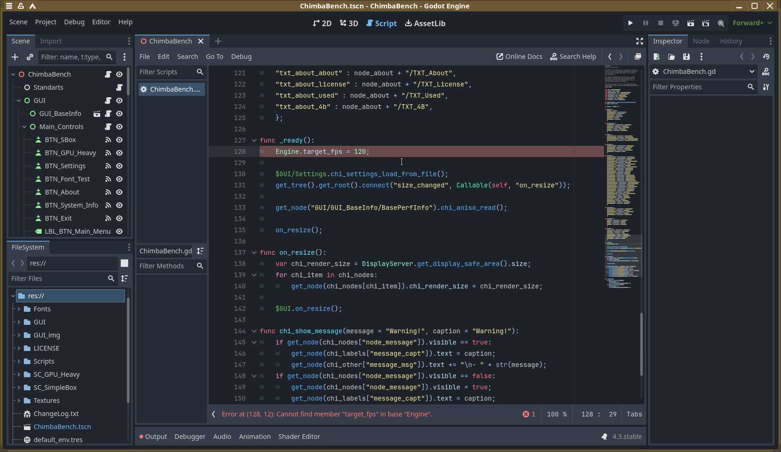Hide the GUI_BaseInfo node visibility
Image resolution: width=781 pixels, height=452 pixels.
pos(119,114)
